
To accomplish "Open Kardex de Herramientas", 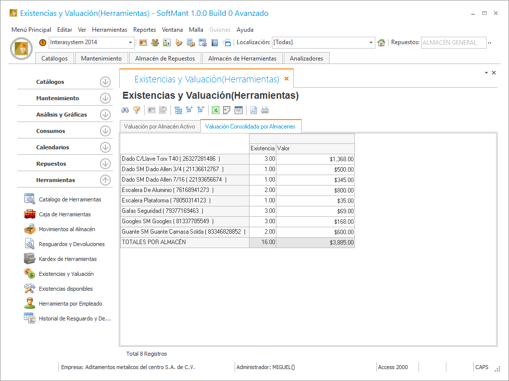I will point(68,259).
